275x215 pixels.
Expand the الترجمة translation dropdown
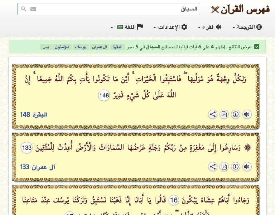click(247, 27)
